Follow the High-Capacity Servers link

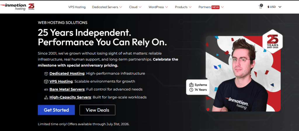pos(70,97)
